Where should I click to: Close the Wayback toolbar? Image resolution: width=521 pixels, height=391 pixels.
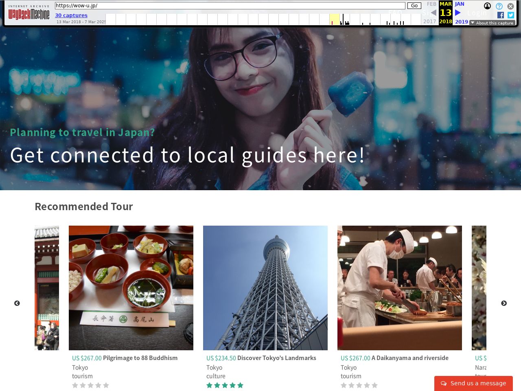coord(510,6)
